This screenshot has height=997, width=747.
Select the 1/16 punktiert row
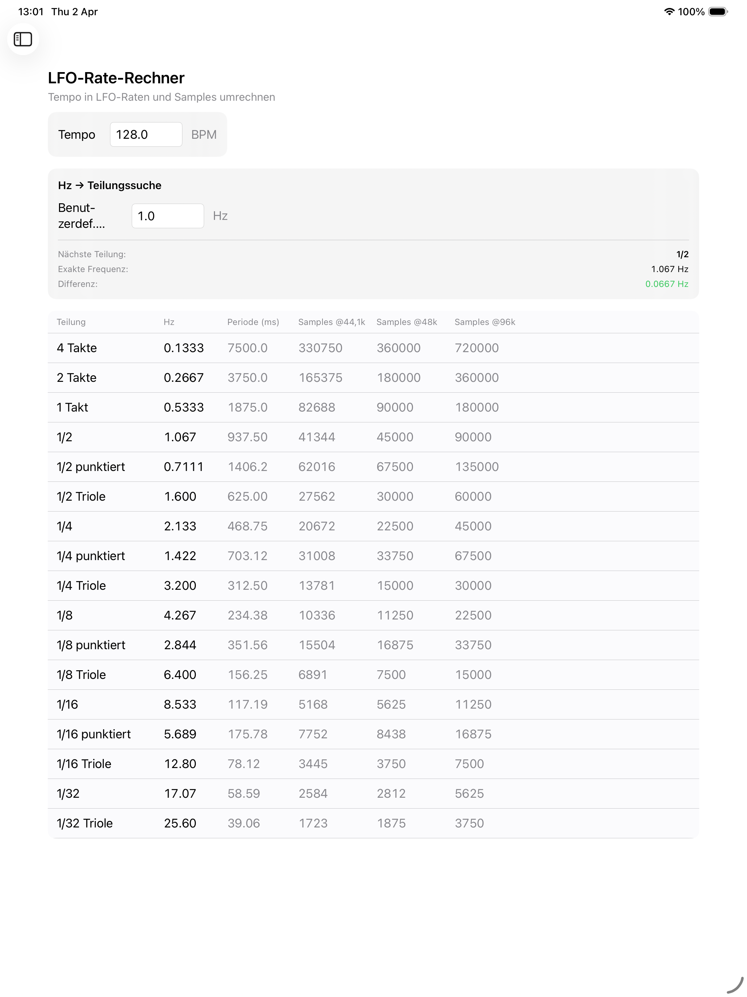pyautogui.click(x=373, y=734)
